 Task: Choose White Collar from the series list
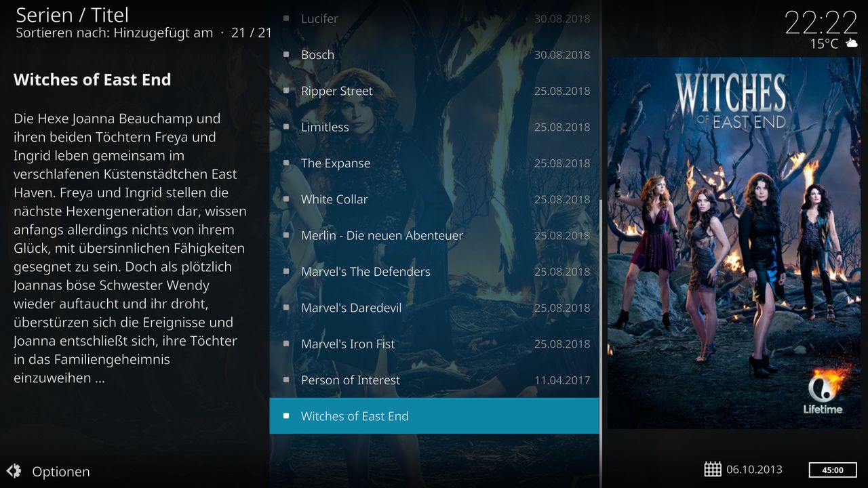click(435, 199)
